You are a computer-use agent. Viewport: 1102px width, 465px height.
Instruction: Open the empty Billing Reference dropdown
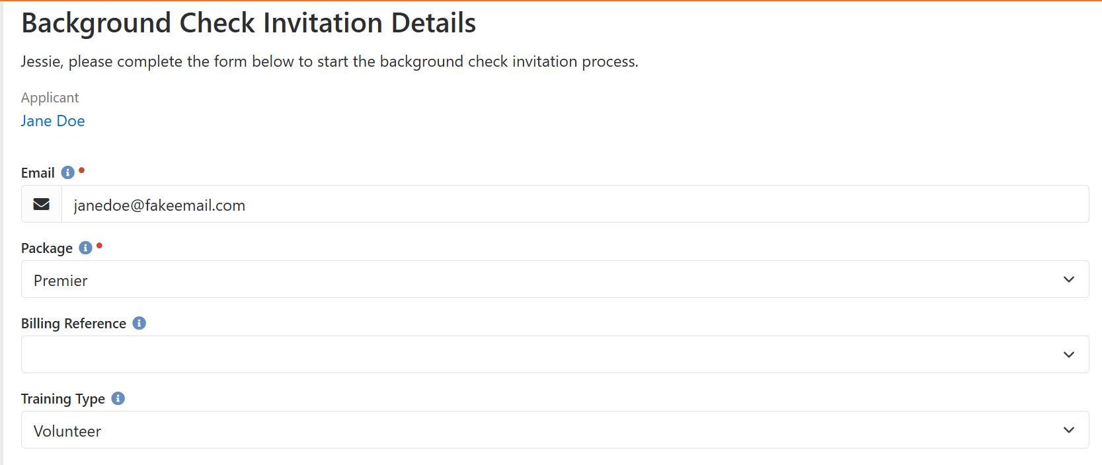pos(555,355)
